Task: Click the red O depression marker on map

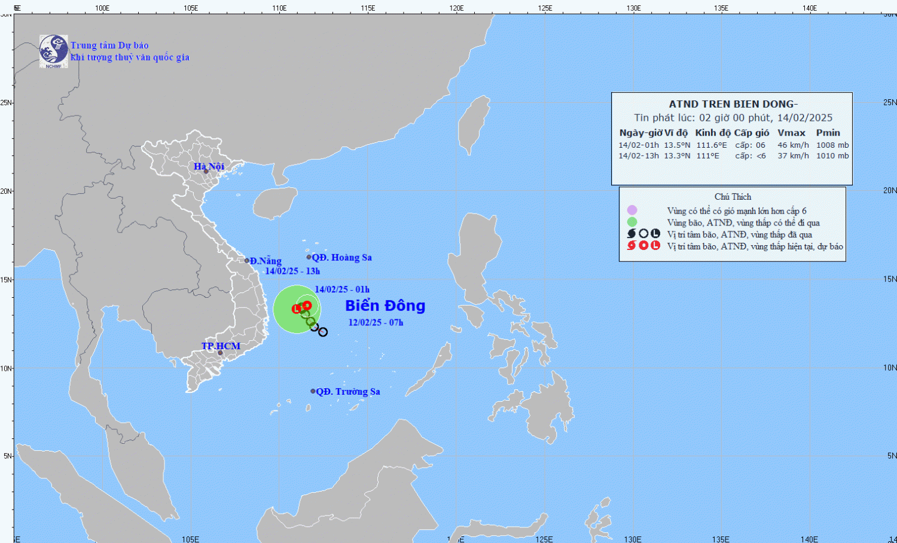Action: pos(307,306)
